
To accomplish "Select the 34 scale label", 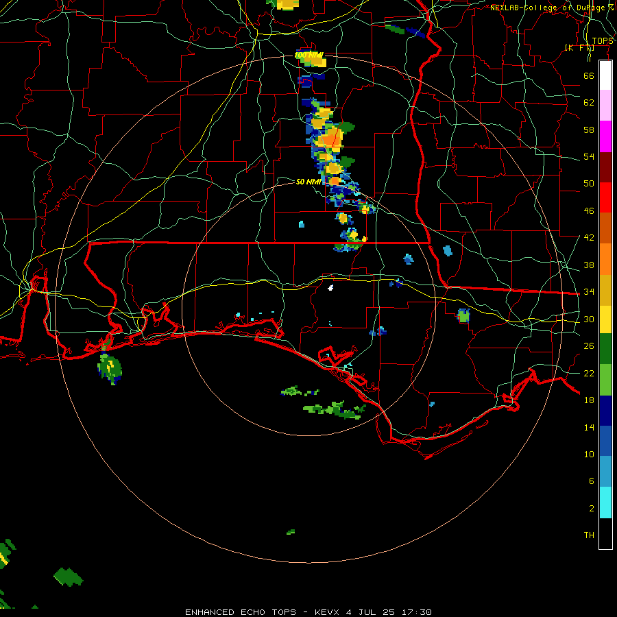I will [589, 292].
